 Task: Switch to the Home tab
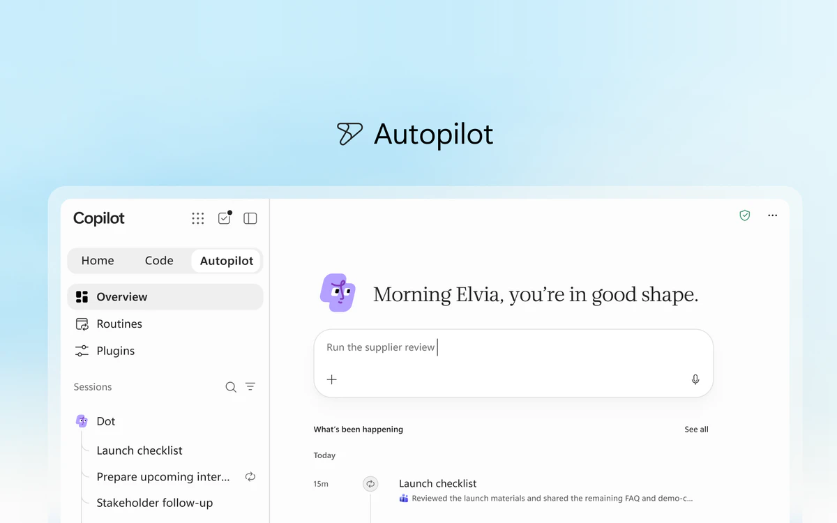[x=98, y=261]
